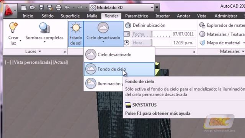Adjust the Hora time slider
245x138 pixels.
(151, 43)
